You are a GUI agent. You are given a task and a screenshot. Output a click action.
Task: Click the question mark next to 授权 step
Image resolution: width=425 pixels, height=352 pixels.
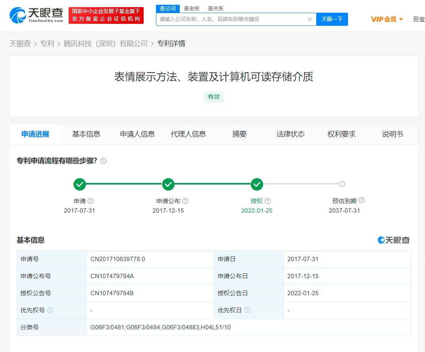coord(267,201)
